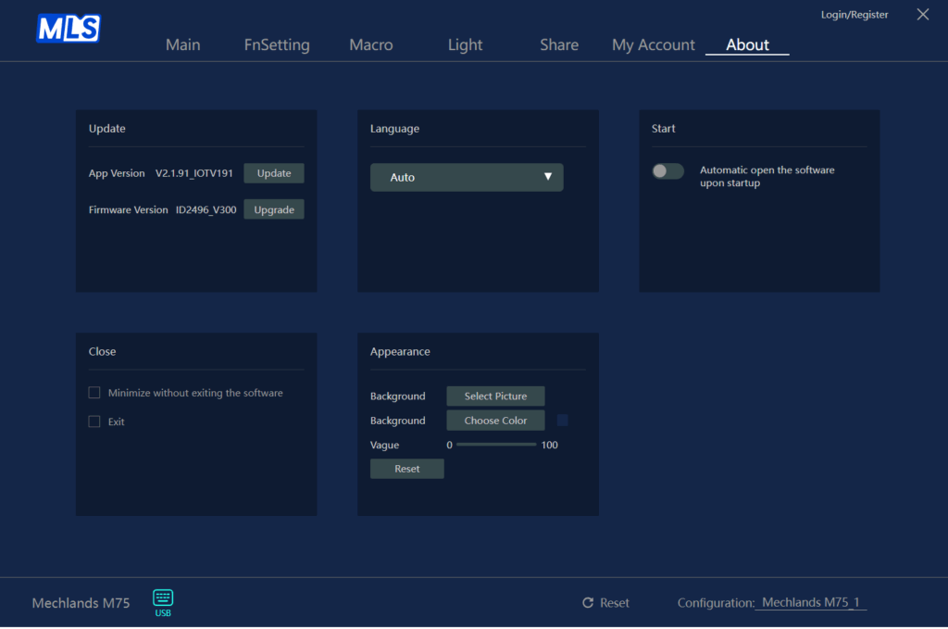Image resolution: width=948 pixels, height=629 pixels.
Task: Open the Language Auto dropdown
Action: [467, 177]
